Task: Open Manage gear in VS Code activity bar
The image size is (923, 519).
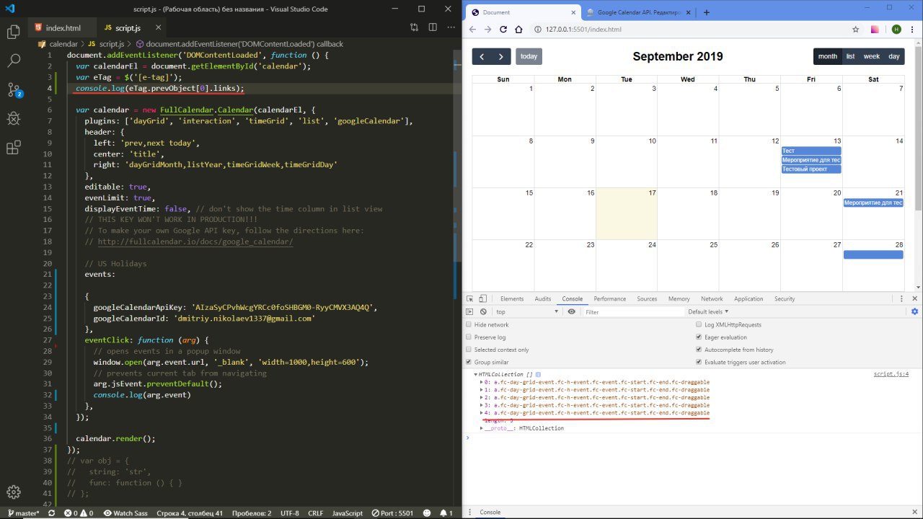Action: tap(13, 492)
